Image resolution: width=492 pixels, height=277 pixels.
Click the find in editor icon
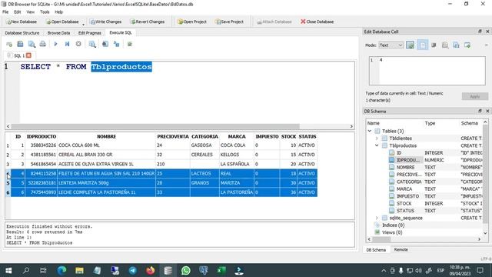pos(105,44)
